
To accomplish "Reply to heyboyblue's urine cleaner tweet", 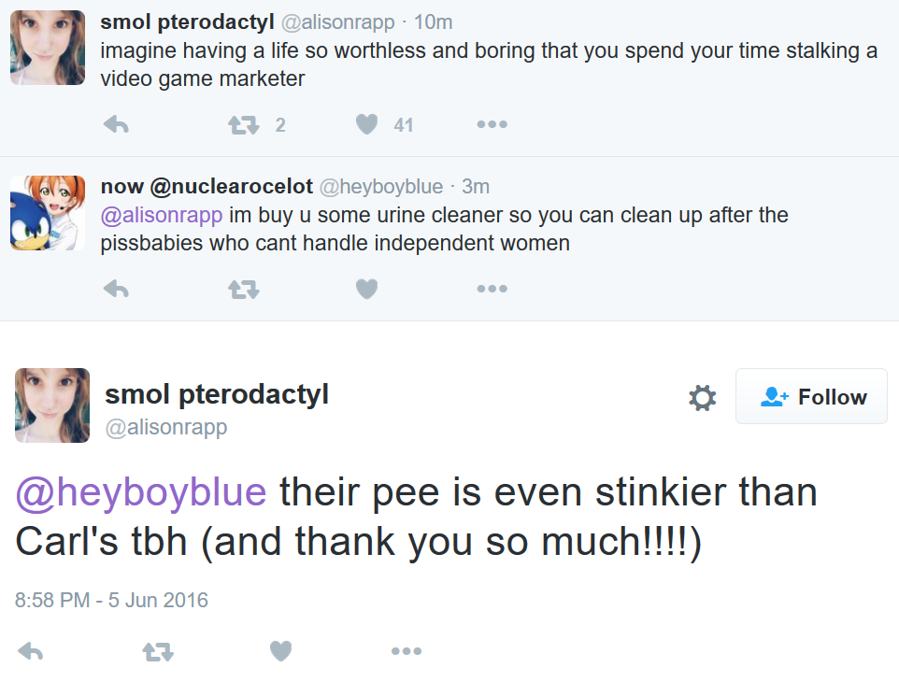I will 115,290.
